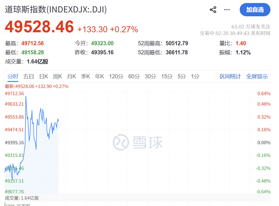Select the 月K chart tab
This screenshot has height=206, width=279.
72,76
